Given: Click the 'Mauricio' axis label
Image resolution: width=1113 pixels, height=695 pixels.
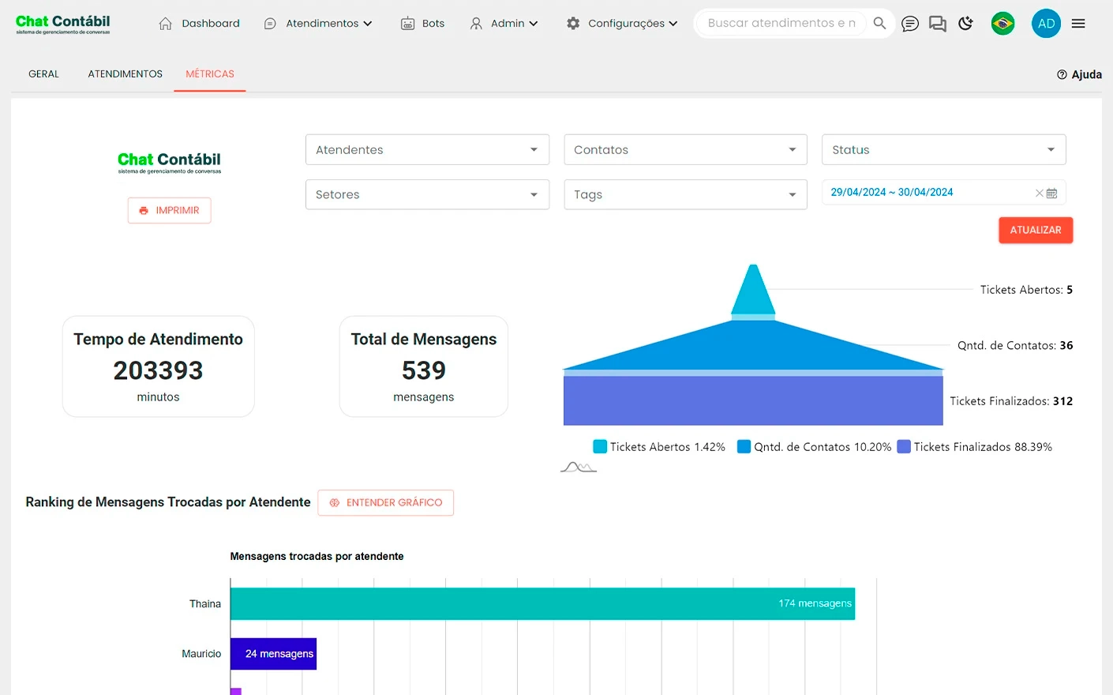Looking at the screenshot, I should 201,654.
